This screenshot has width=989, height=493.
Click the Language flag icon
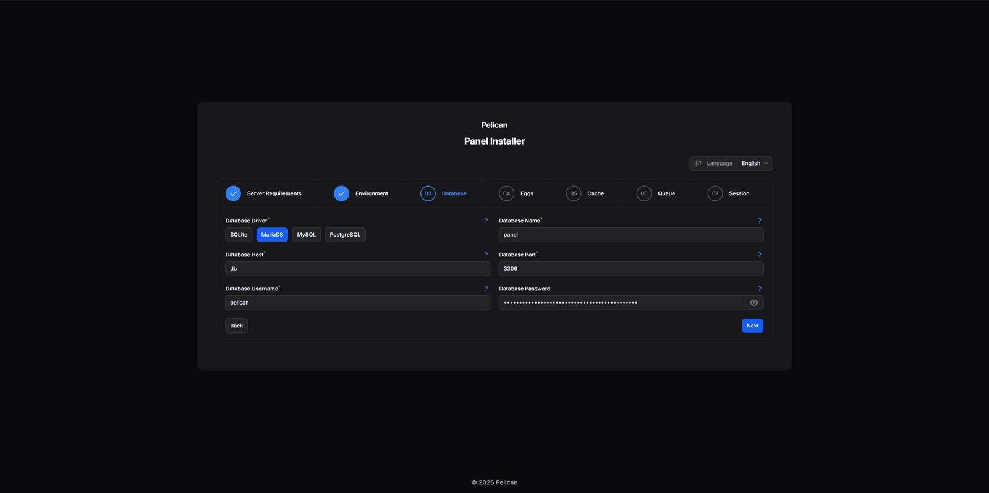click(x=698, y=163)
